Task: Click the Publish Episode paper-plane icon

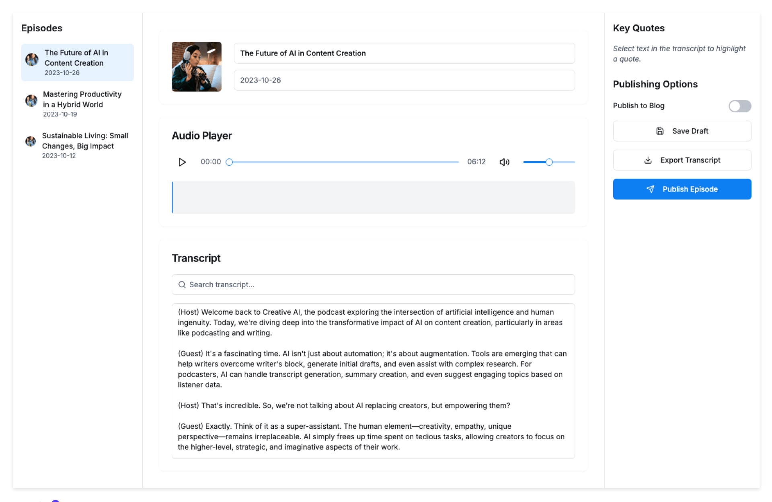Action: click(x=650, y=189)
